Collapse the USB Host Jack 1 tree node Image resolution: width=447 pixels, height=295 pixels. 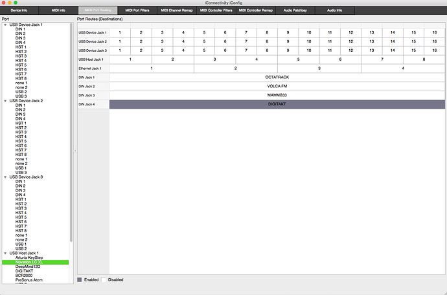tap(5, 253)
